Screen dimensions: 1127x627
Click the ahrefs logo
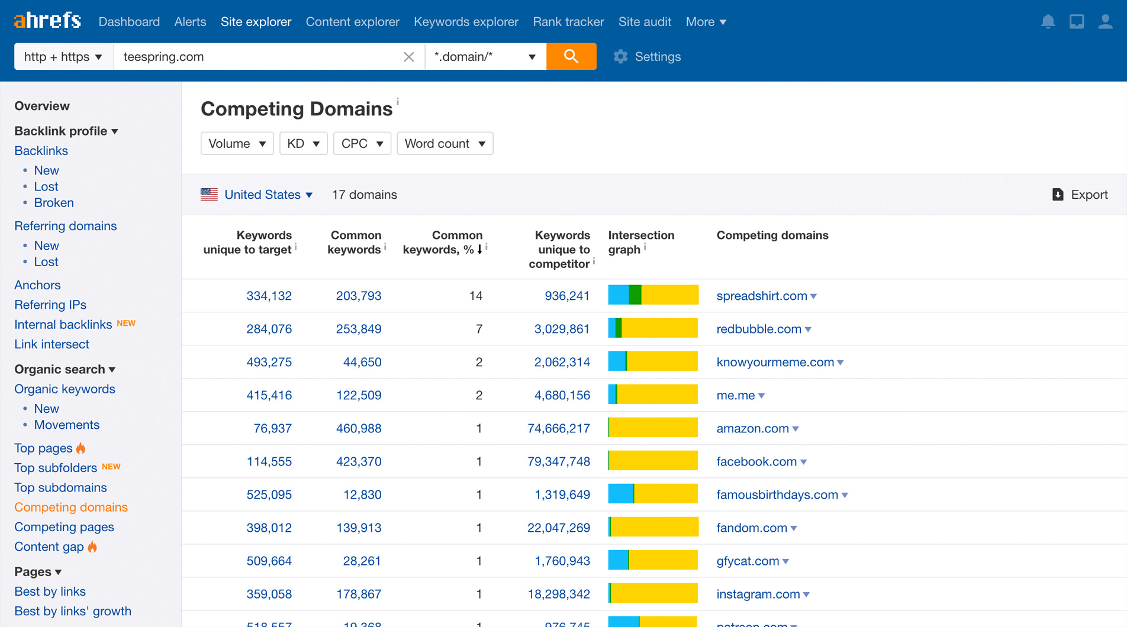coord(47,21)
